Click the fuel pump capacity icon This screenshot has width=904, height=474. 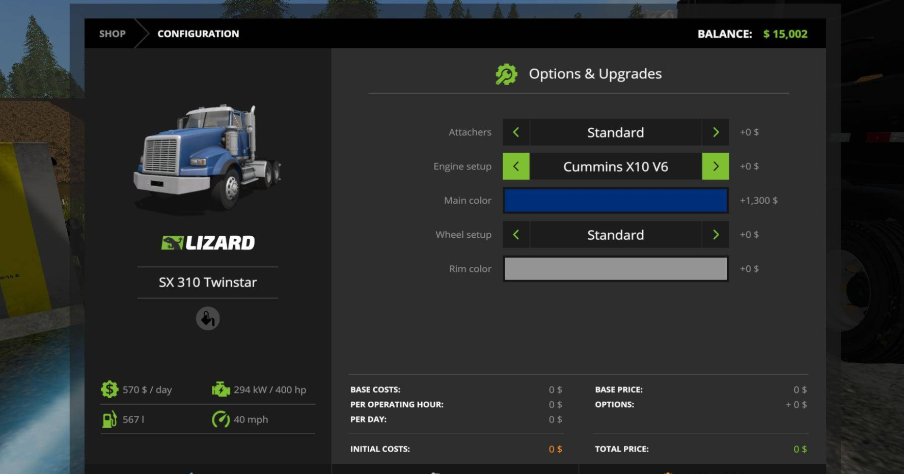tap(109, 420)
